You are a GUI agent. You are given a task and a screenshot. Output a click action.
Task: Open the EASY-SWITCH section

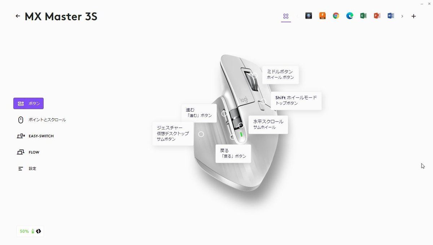(35, 136)
